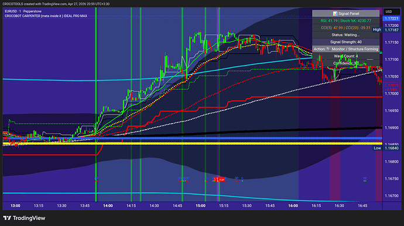Click the RSI 41.19 Stoch %K row

[x=346, y=20]
